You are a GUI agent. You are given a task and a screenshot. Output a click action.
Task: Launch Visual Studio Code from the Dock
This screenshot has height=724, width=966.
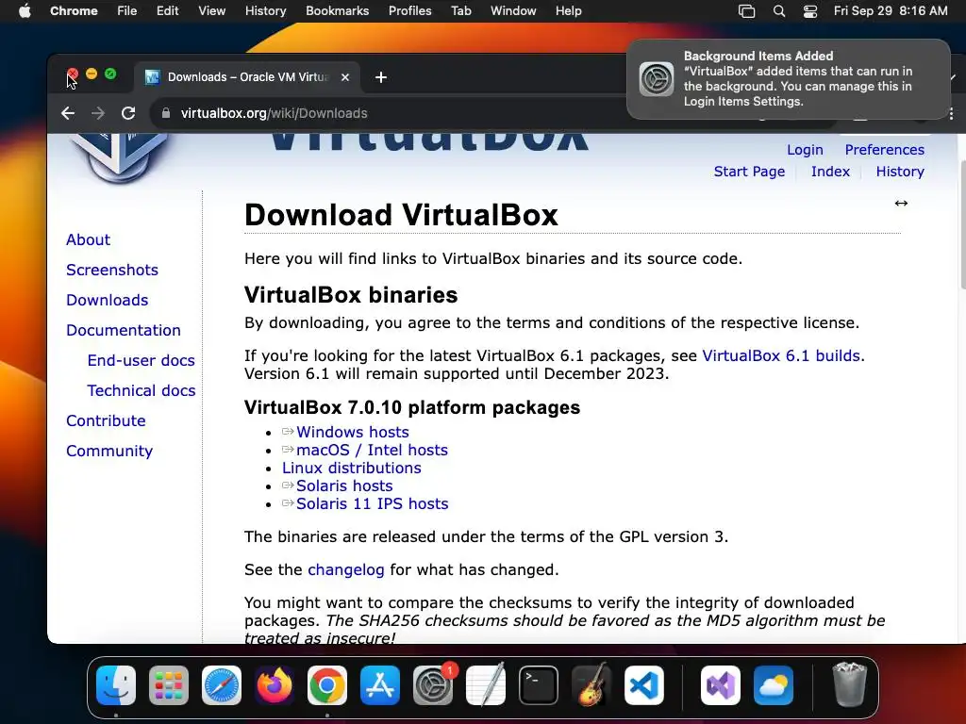pyautogui.click(x=644, y=685)
